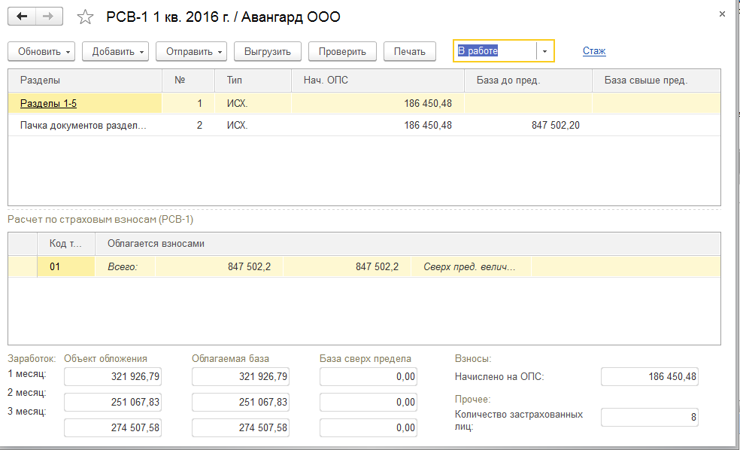The width and height of the screenshot is (740, 450).
Task: Open the Стаж link
Action: (x=594, y=51)
